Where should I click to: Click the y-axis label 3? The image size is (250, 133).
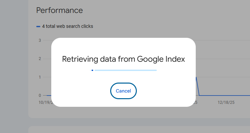pyautogui.click(x=40, y=40)
